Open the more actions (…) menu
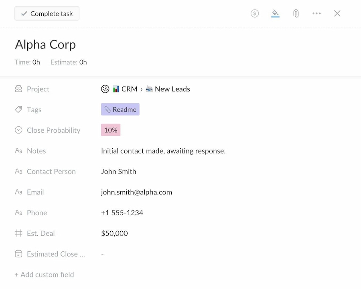Screen dimensions: 361x289 (x=316, y=13)
